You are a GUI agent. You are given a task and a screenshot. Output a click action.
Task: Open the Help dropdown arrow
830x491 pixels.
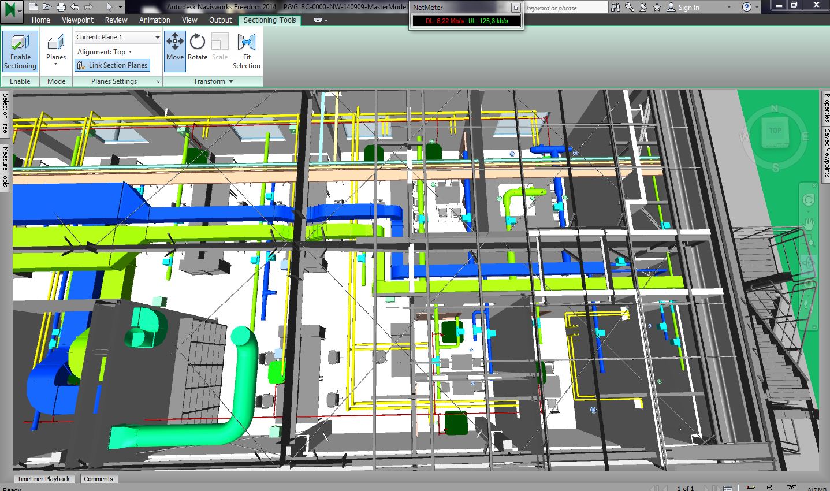tap(757, 8)
